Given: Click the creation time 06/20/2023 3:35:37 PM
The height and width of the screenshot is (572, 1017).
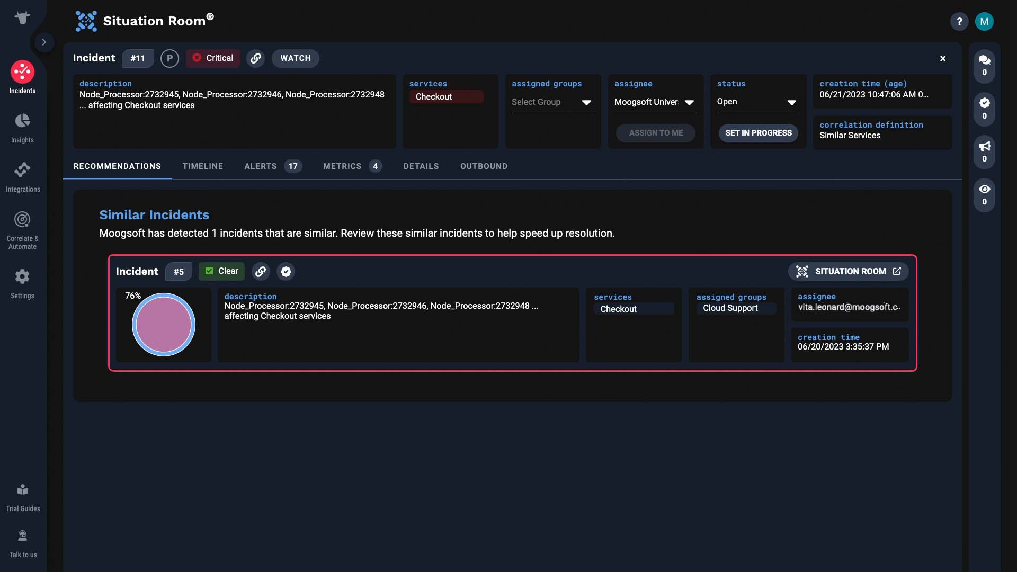Looking at the screenshot, I should pos(843,347).
